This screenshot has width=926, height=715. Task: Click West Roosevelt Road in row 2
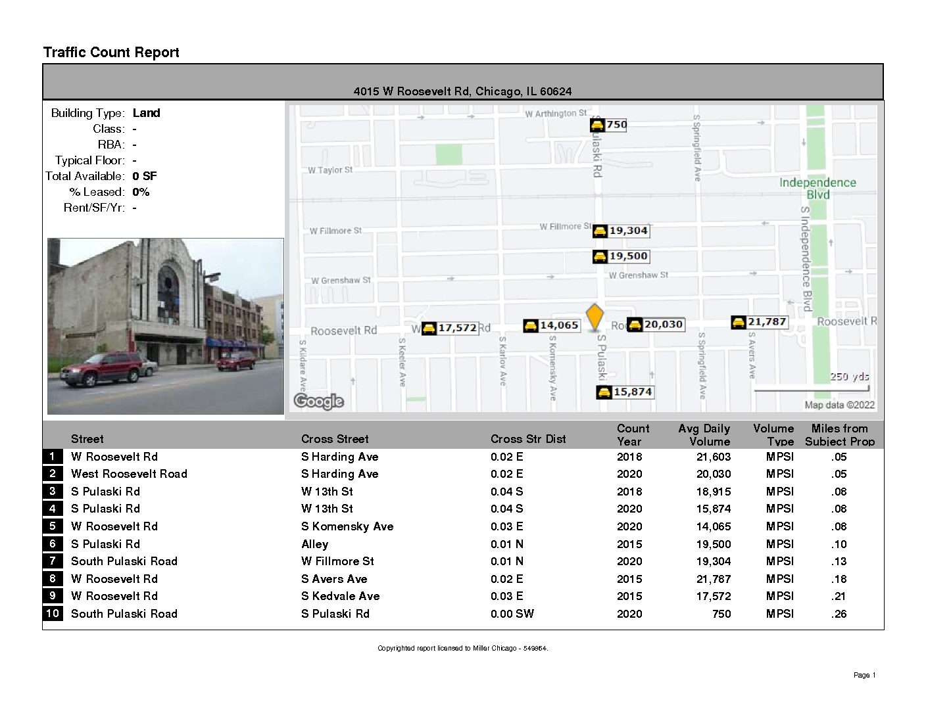(129, 474)
